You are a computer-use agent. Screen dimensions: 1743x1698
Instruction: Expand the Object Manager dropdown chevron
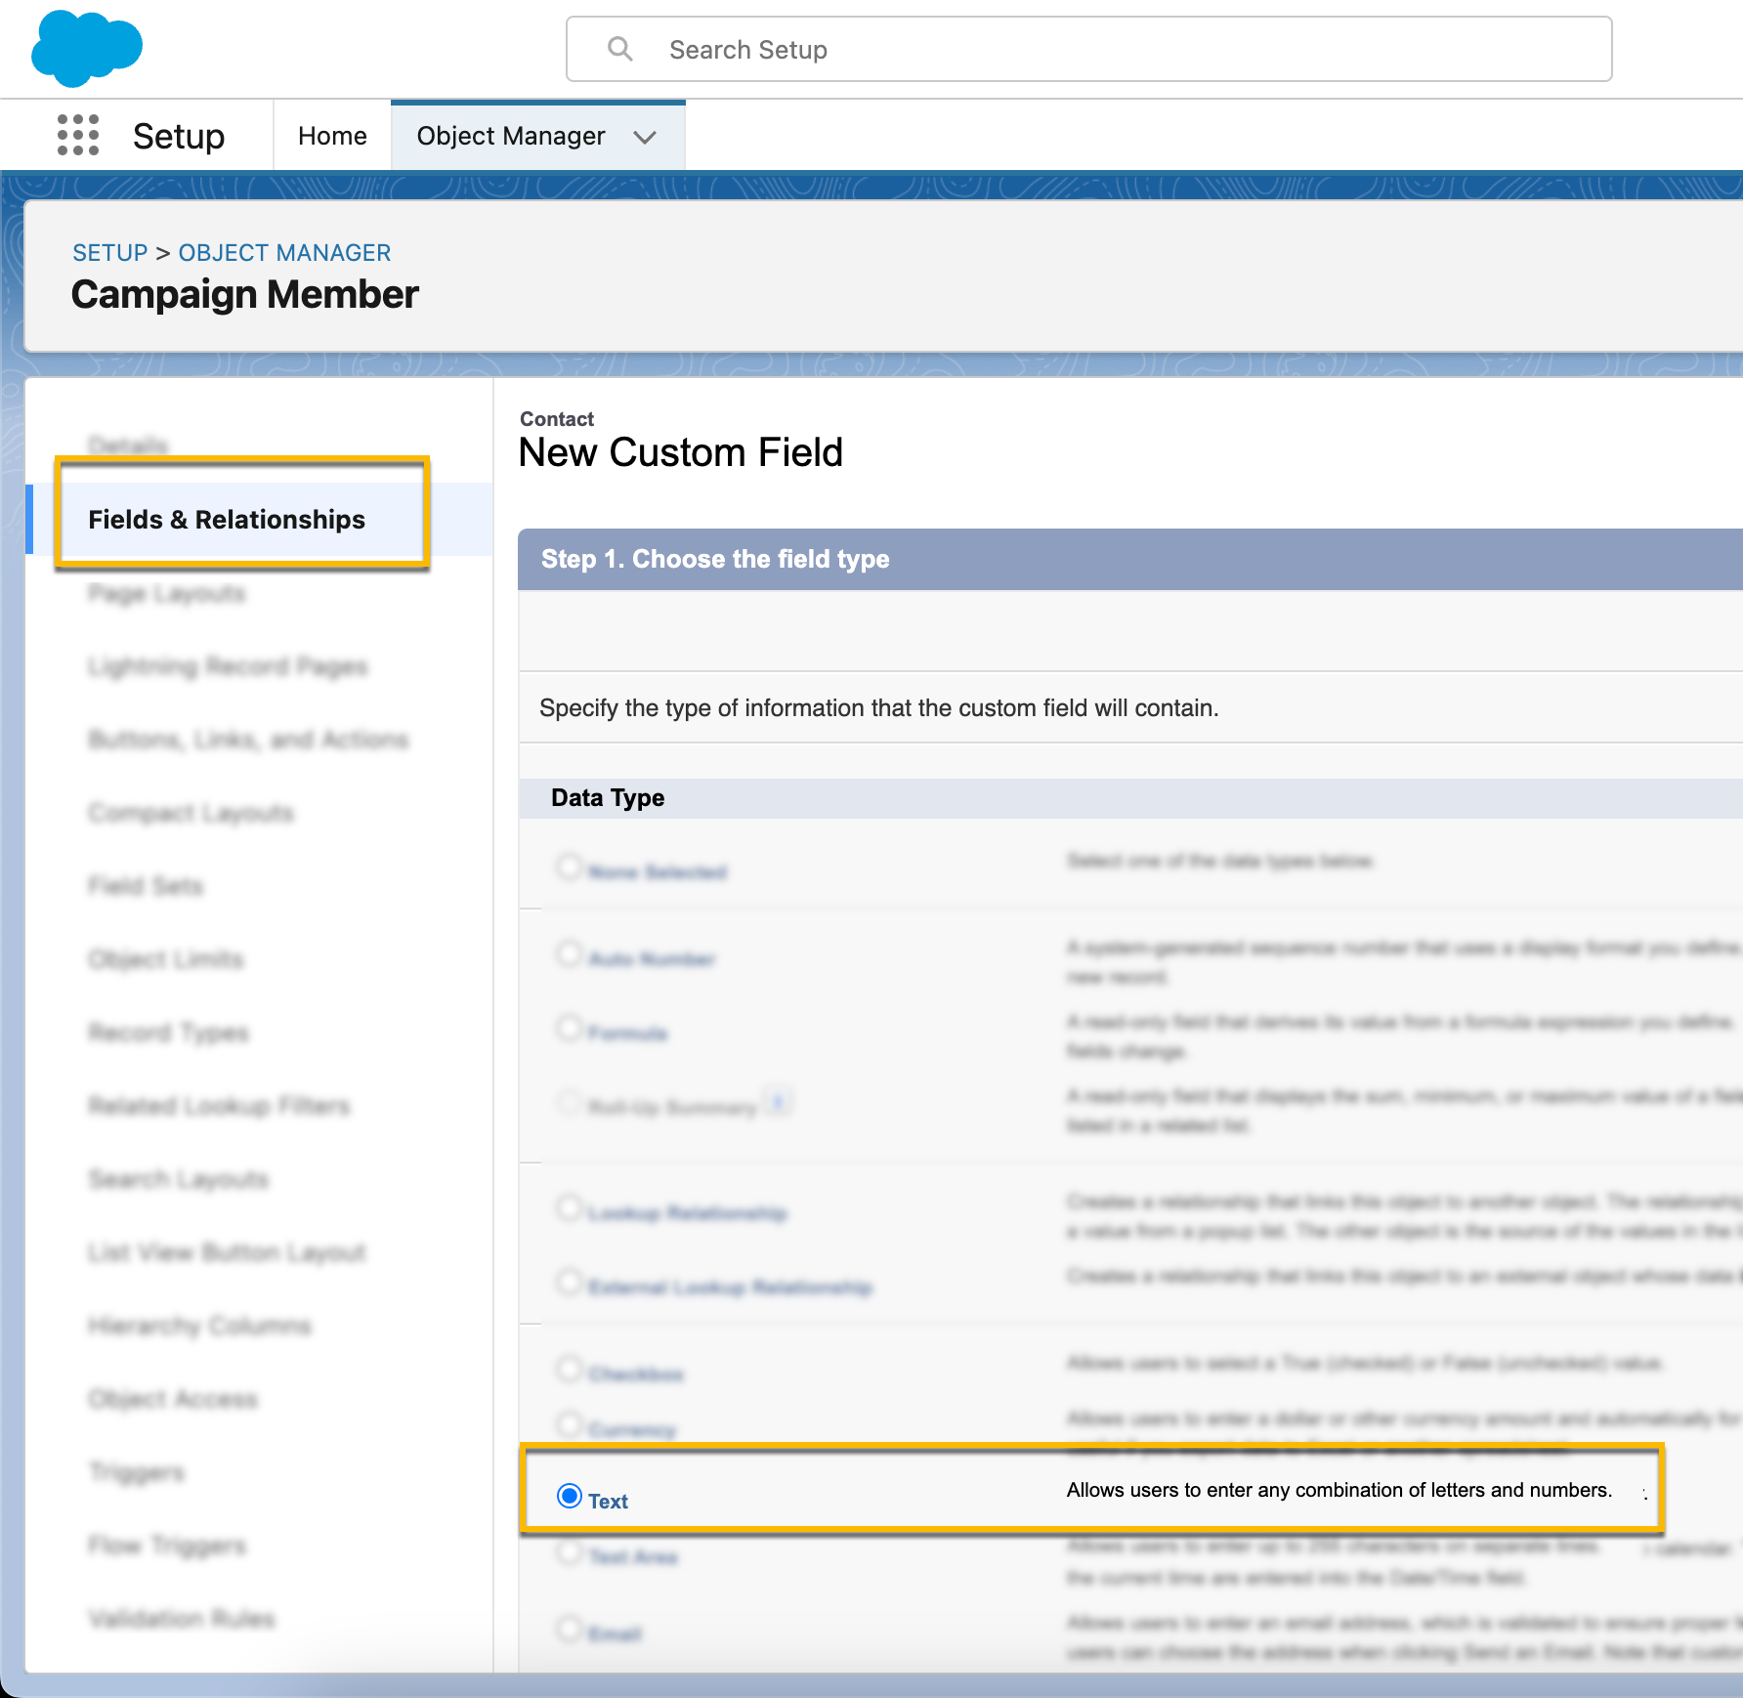point(645,136)
